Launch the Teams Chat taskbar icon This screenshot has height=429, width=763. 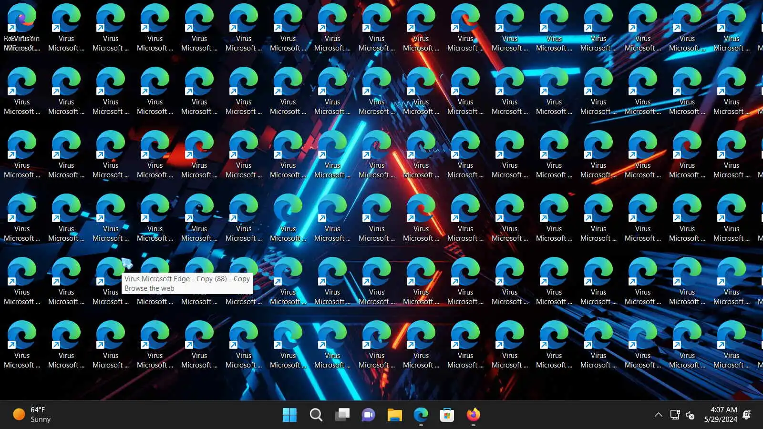coord(368,415)
